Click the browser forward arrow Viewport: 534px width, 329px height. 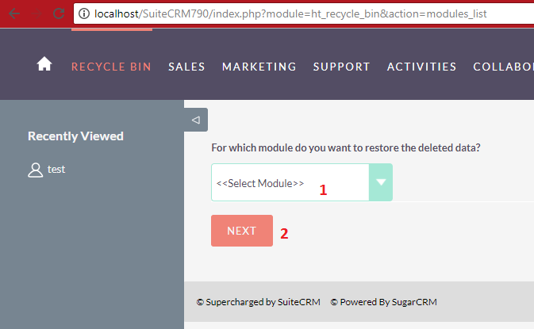[x=36, y=13]
